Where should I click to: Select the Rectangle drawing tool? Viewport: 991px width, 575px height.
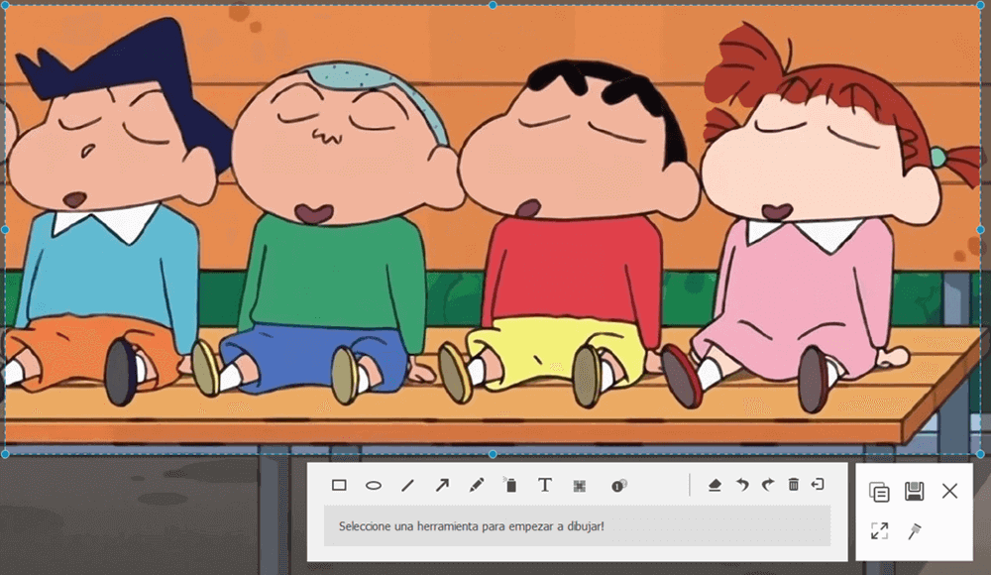click(339, 485)
